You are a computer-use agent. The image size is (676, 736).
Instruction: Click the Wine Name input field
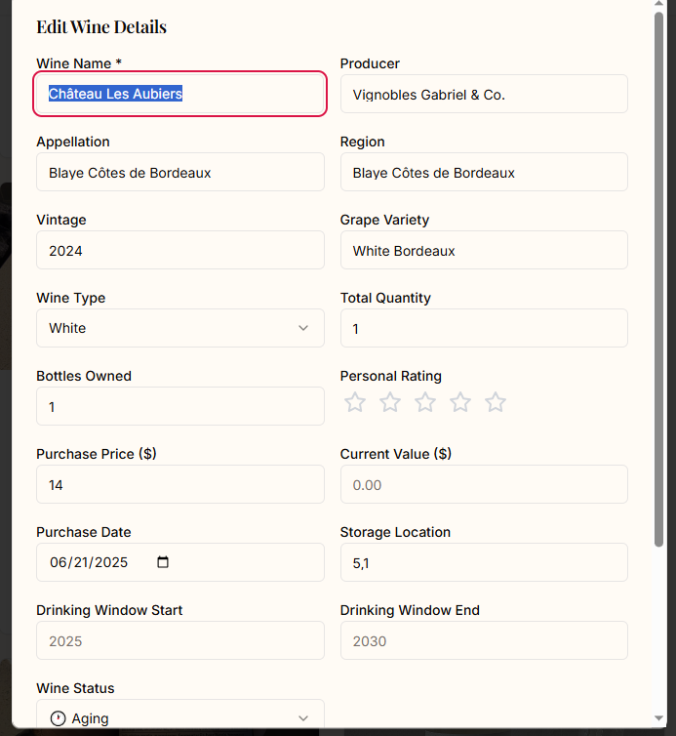pos(180,94)
